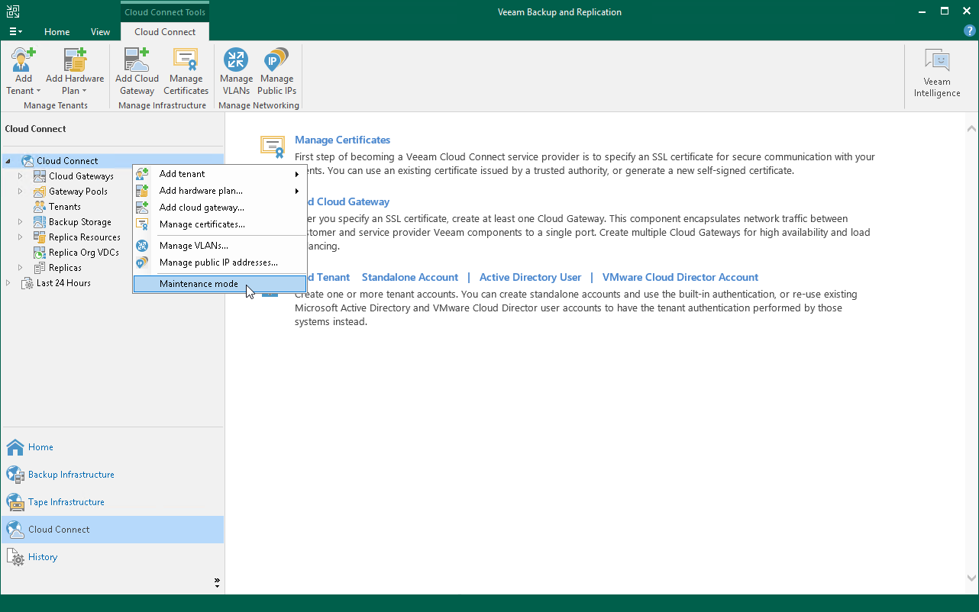Select the Gateway Pools tree item
This screenshot has height=612, width=979.
pyautogui.click(x=78, y=192)
